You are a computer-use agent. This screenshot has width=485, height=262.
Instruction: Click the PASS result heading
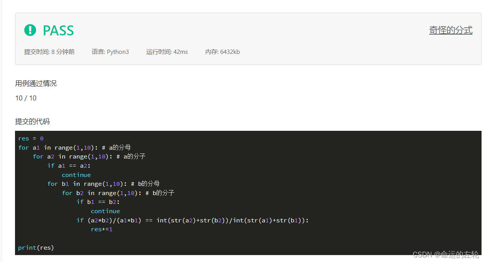click(x=58, y=30)
